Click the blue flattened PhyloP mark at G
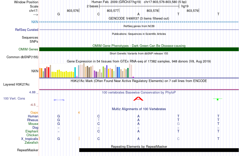Screen dimensions: 239x156 (59, 100)
